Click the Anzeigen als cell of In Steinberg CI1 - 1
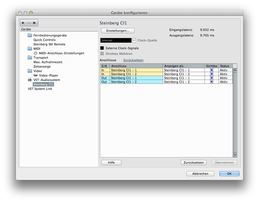This screenshot has width=259, height=202. (x=184, y=70)
